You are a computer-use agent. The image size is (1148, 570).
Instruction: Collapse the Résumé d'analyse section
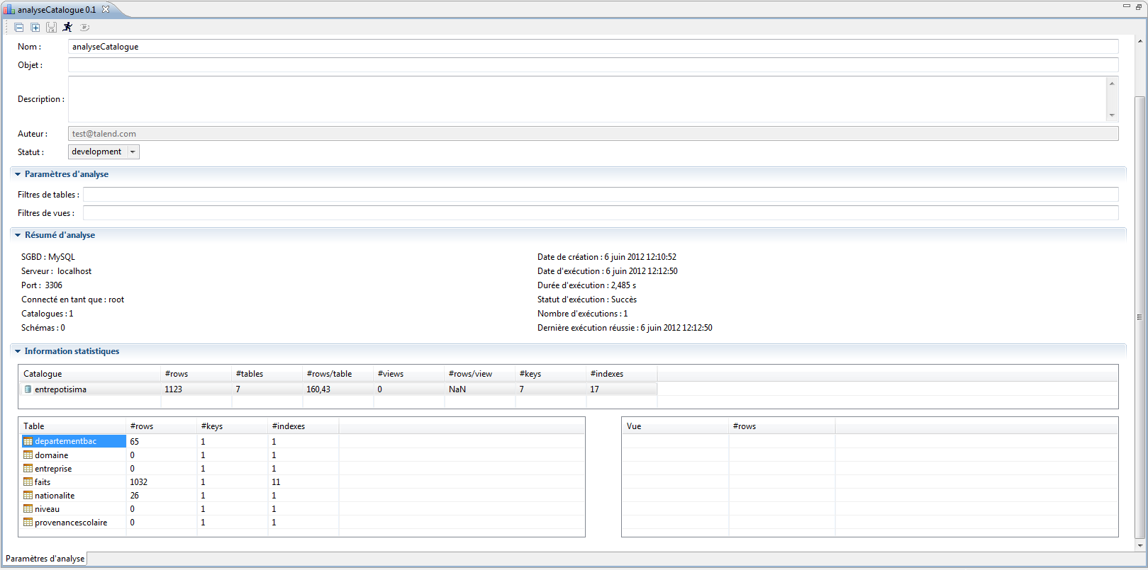click(x=18, y=235)
